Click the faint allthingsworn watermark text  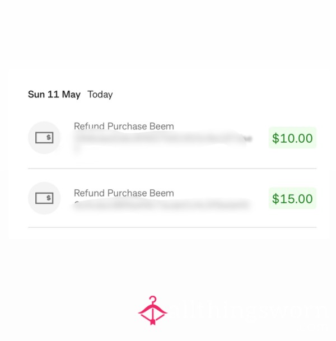(x=250, y=311)
